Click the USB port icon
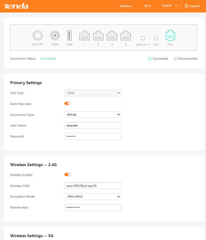 [69, 35]
